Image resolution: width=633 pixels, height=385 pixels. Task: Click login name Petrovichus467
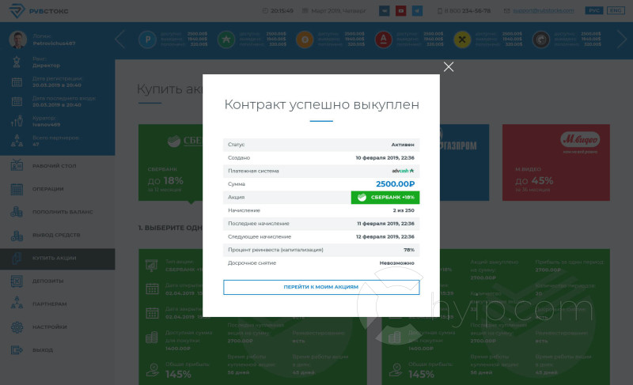[x=54, y=43]
